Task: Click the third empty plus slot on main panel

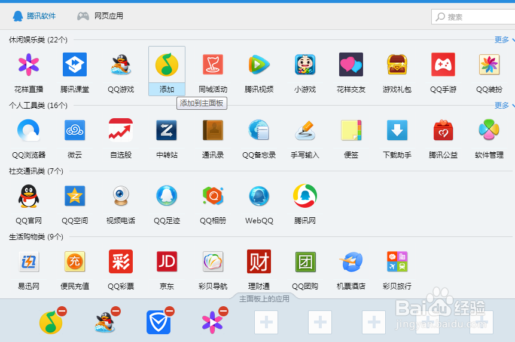Action: click(374, 322)
